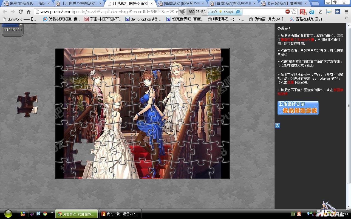Click the page vertical scrollbar thumb
The width and height of the screenshot is (351, 219).
(349, 105)
